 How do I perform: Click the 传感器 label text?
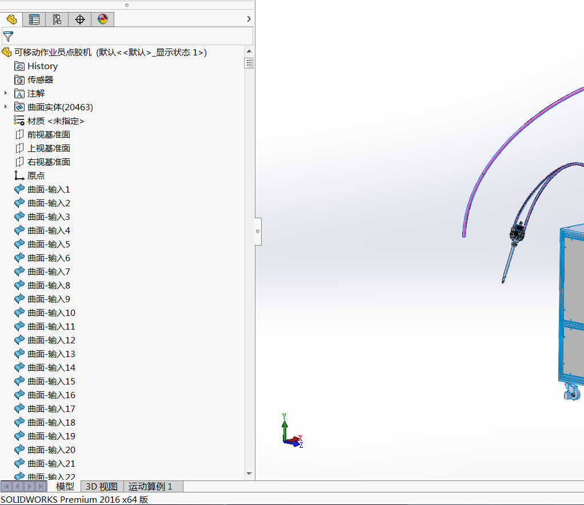point(40,80)
